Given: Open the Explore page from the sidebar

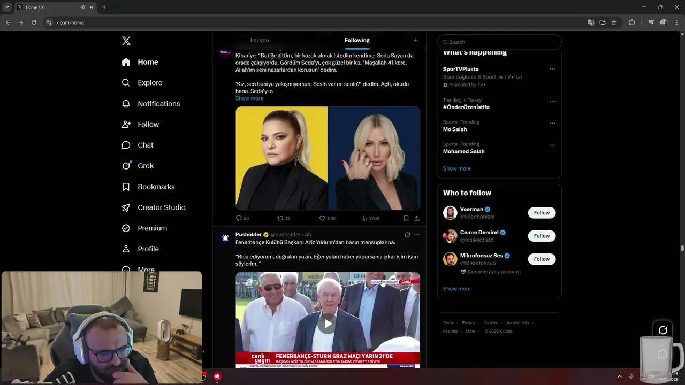Looking at the screenshot, I should pos(142,83).
